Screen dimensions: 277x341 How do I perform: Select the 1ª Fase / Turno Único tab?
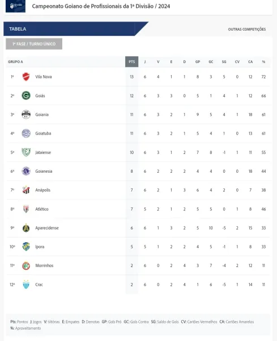pos(34,44)
